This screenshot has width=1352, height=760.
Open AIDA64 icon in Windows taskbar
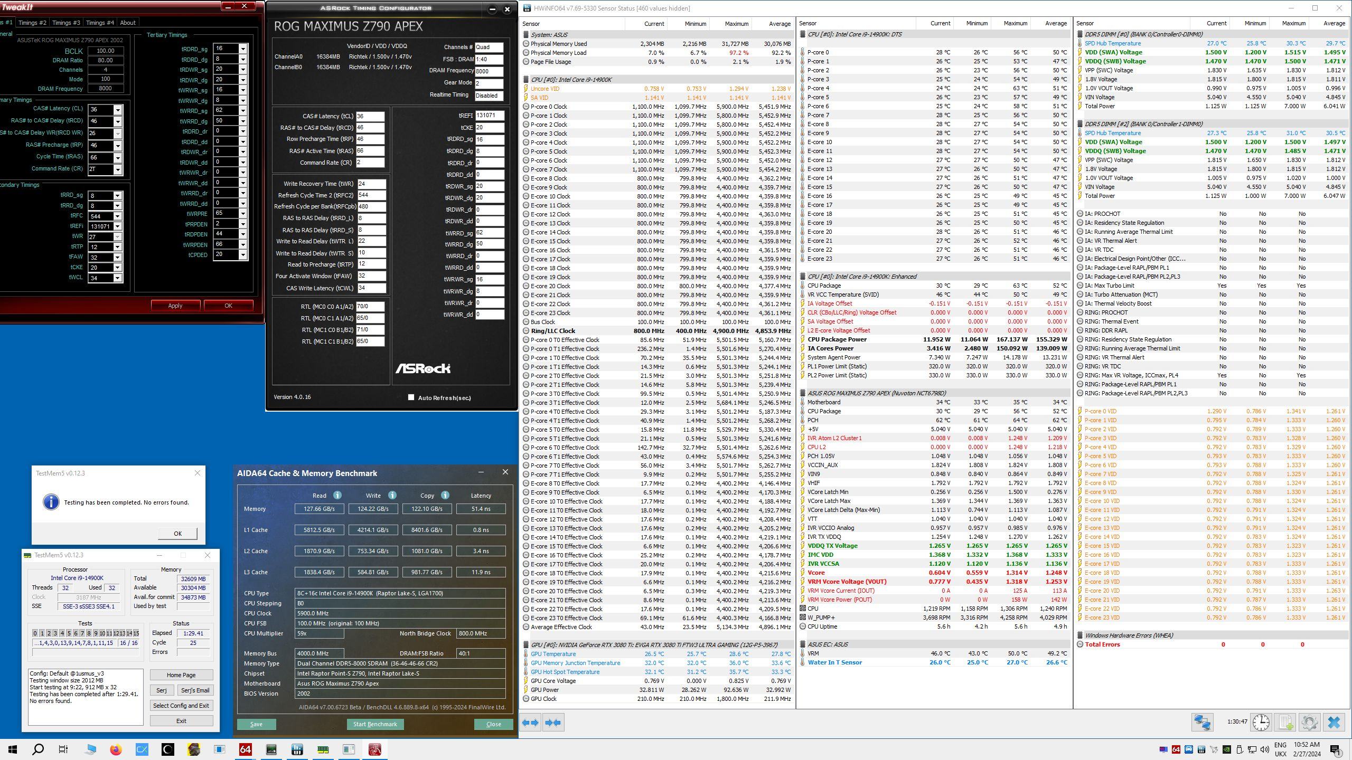(245, 749)
